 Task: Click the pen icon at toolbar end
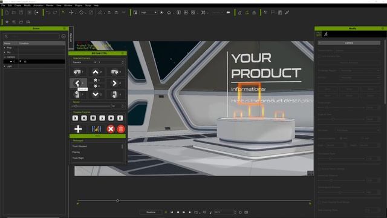287,12
